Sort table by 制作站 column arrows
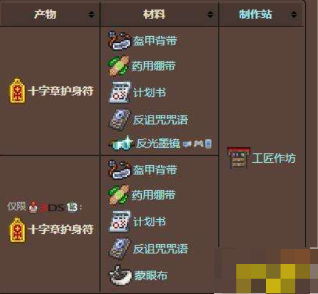This screenshot has height=294, width=318. [293, 15]
